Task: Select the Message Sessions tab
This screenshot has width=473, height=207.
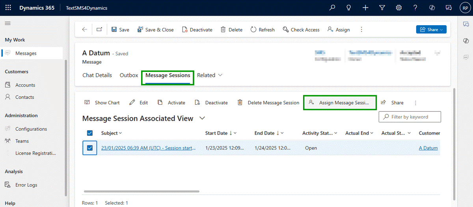Action: [168, 75]
